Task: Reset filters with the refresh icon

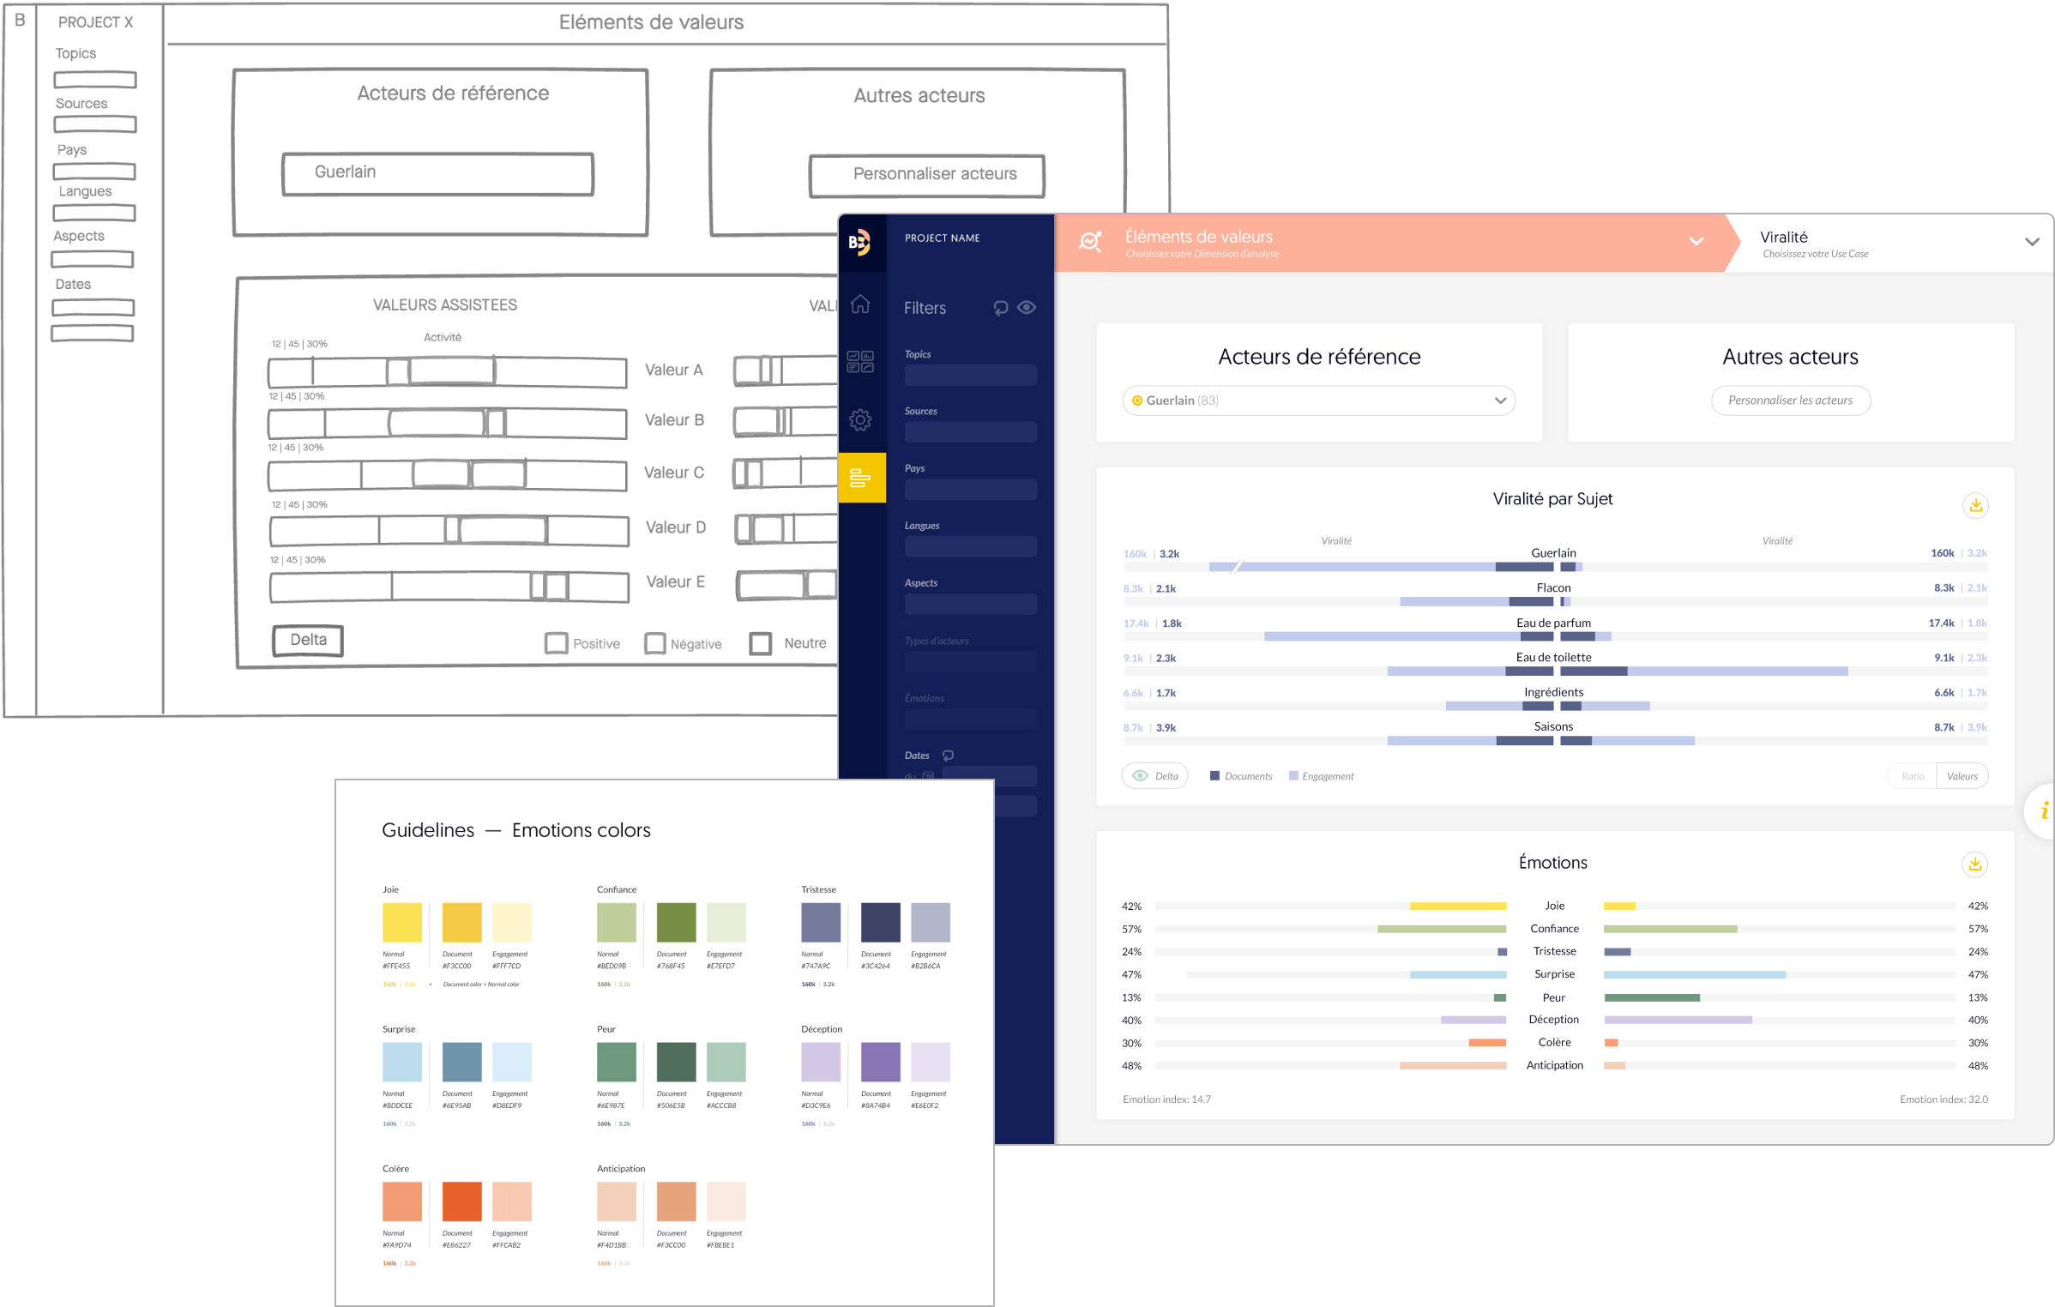Action: pos(1000,308)
